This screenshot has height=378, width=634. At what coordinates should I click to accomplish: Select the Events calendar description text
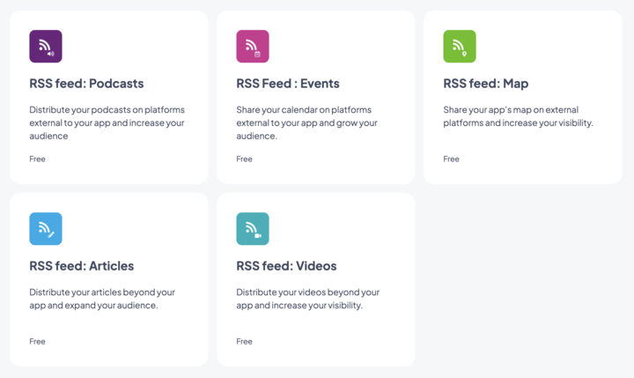(306, 122)
